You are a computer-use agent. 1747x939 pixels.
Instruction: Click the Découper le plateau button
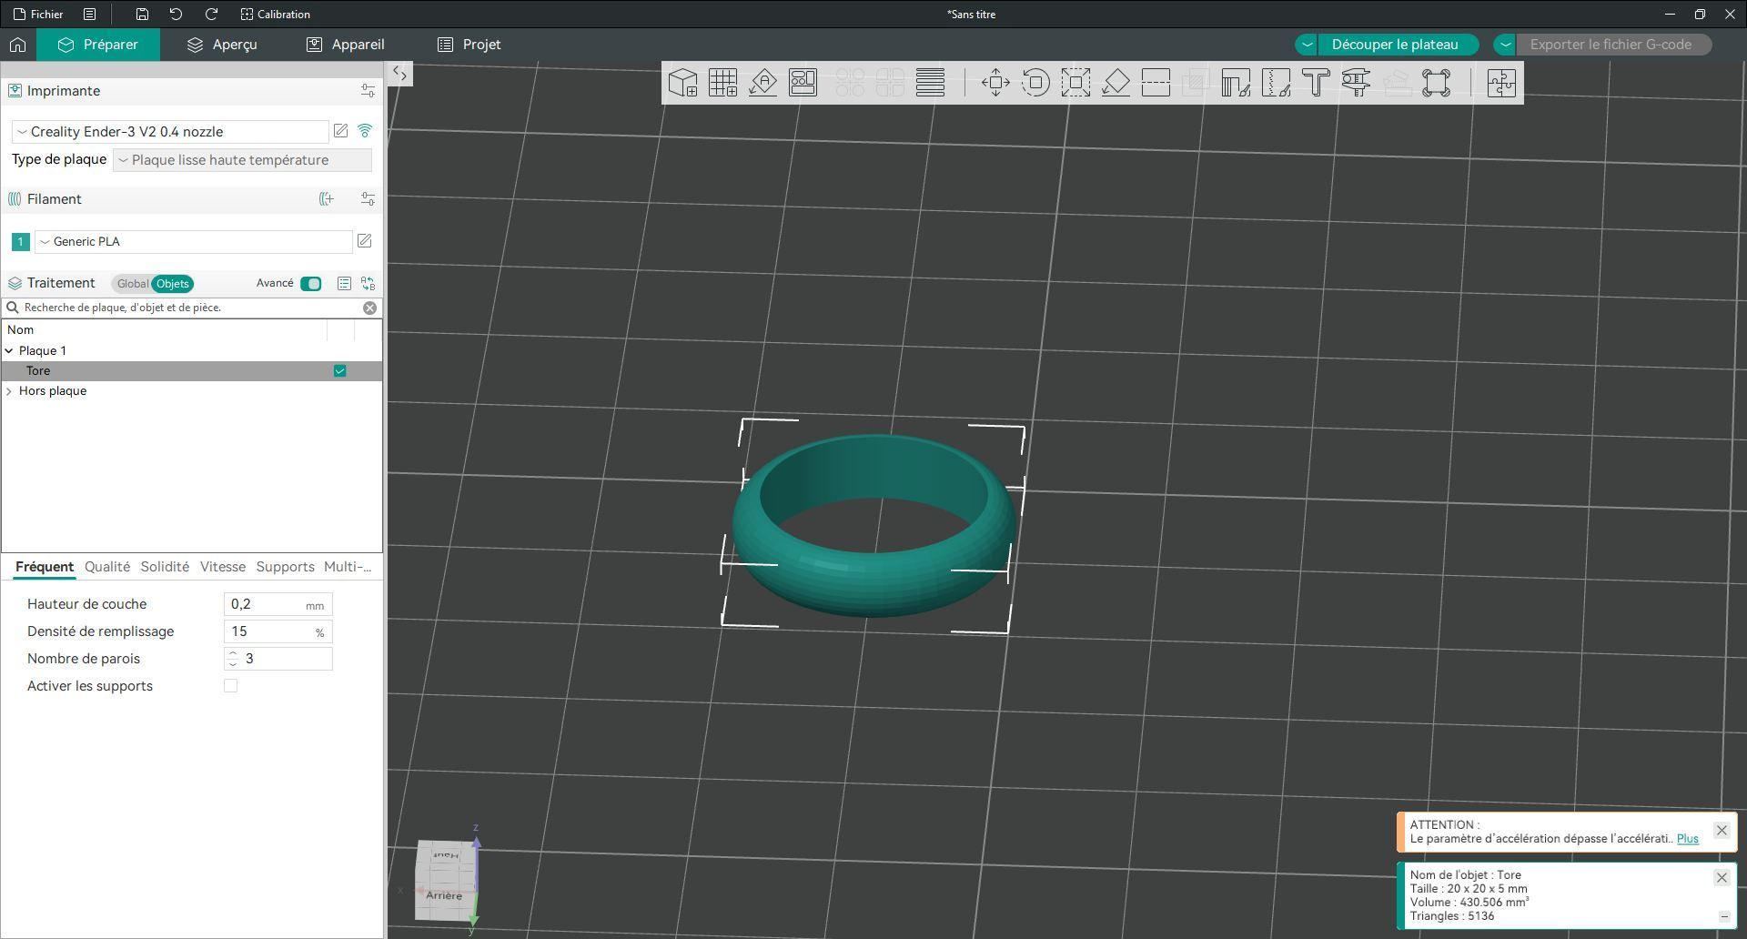click(x=1395, y=45)
